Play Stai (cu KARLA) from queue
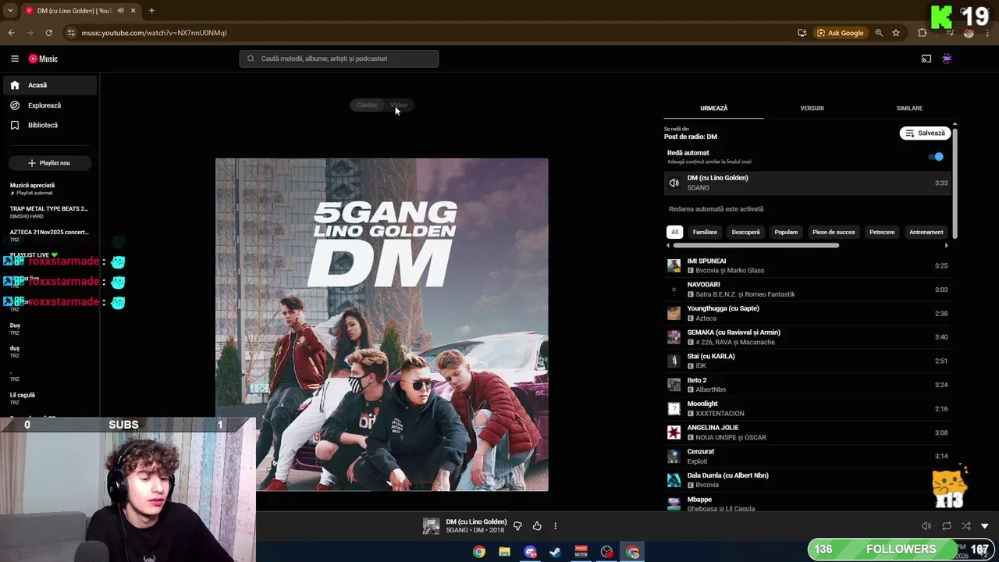999x562 pixels. [807, 361]
